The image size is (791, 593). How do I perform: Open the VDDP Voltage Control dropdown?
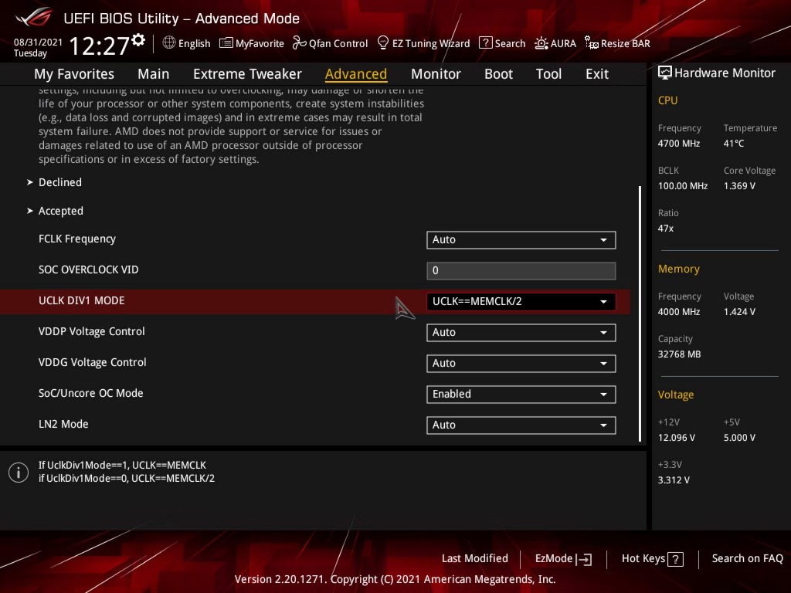click(521, 333)
